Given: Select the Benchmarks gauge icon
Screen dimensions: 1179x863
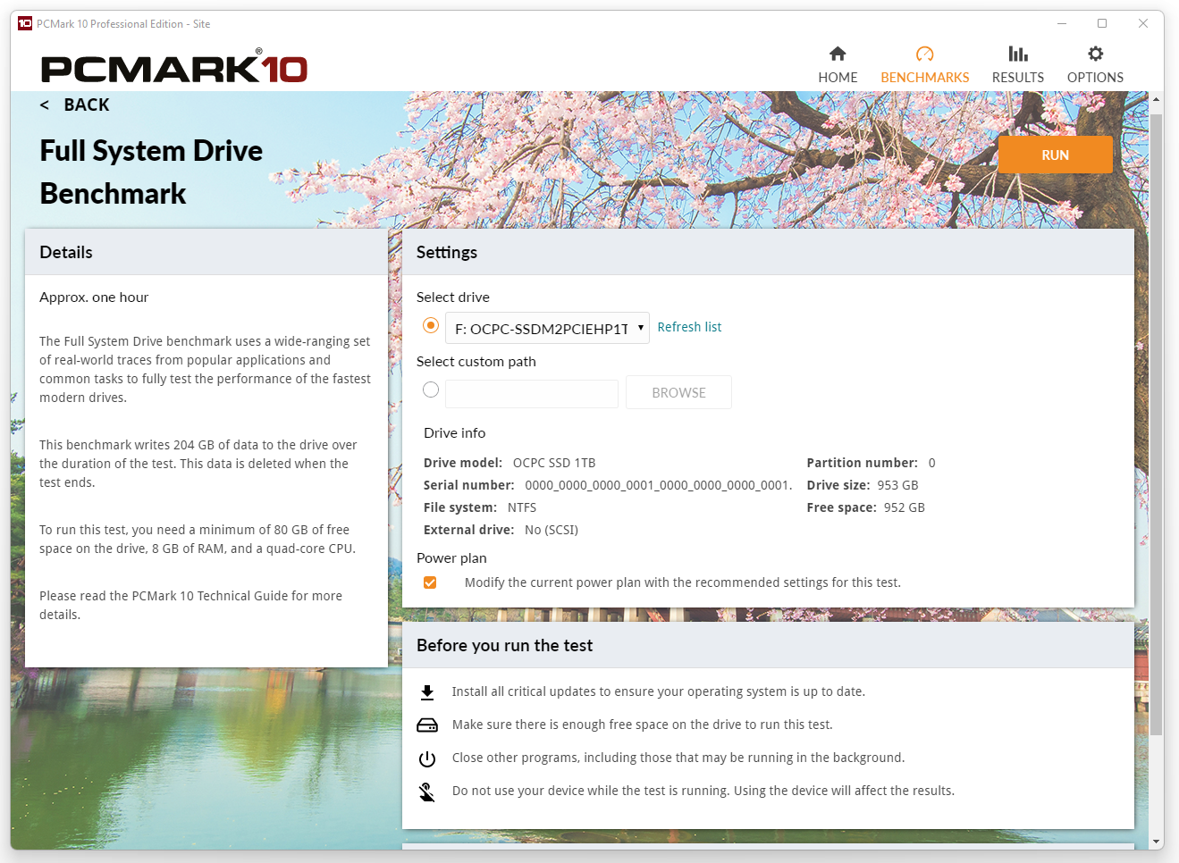Looking at the screenshot, I should [x=925, y=54].
